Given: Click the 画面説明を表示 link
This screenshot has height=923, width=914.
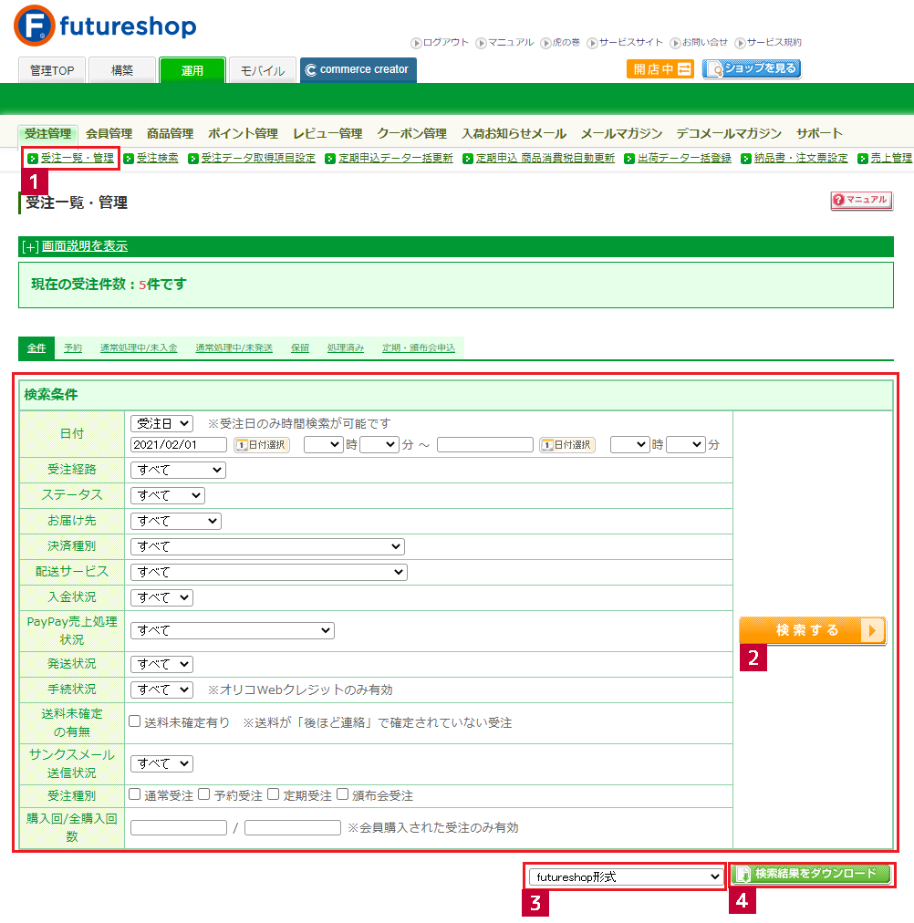Looking at the screenshot, I should [x=84, y=246].
